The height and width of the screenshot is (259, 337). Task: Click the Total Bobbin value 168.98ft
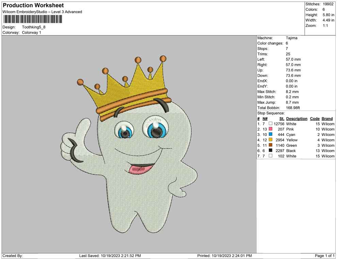click(x=293, y=108)
